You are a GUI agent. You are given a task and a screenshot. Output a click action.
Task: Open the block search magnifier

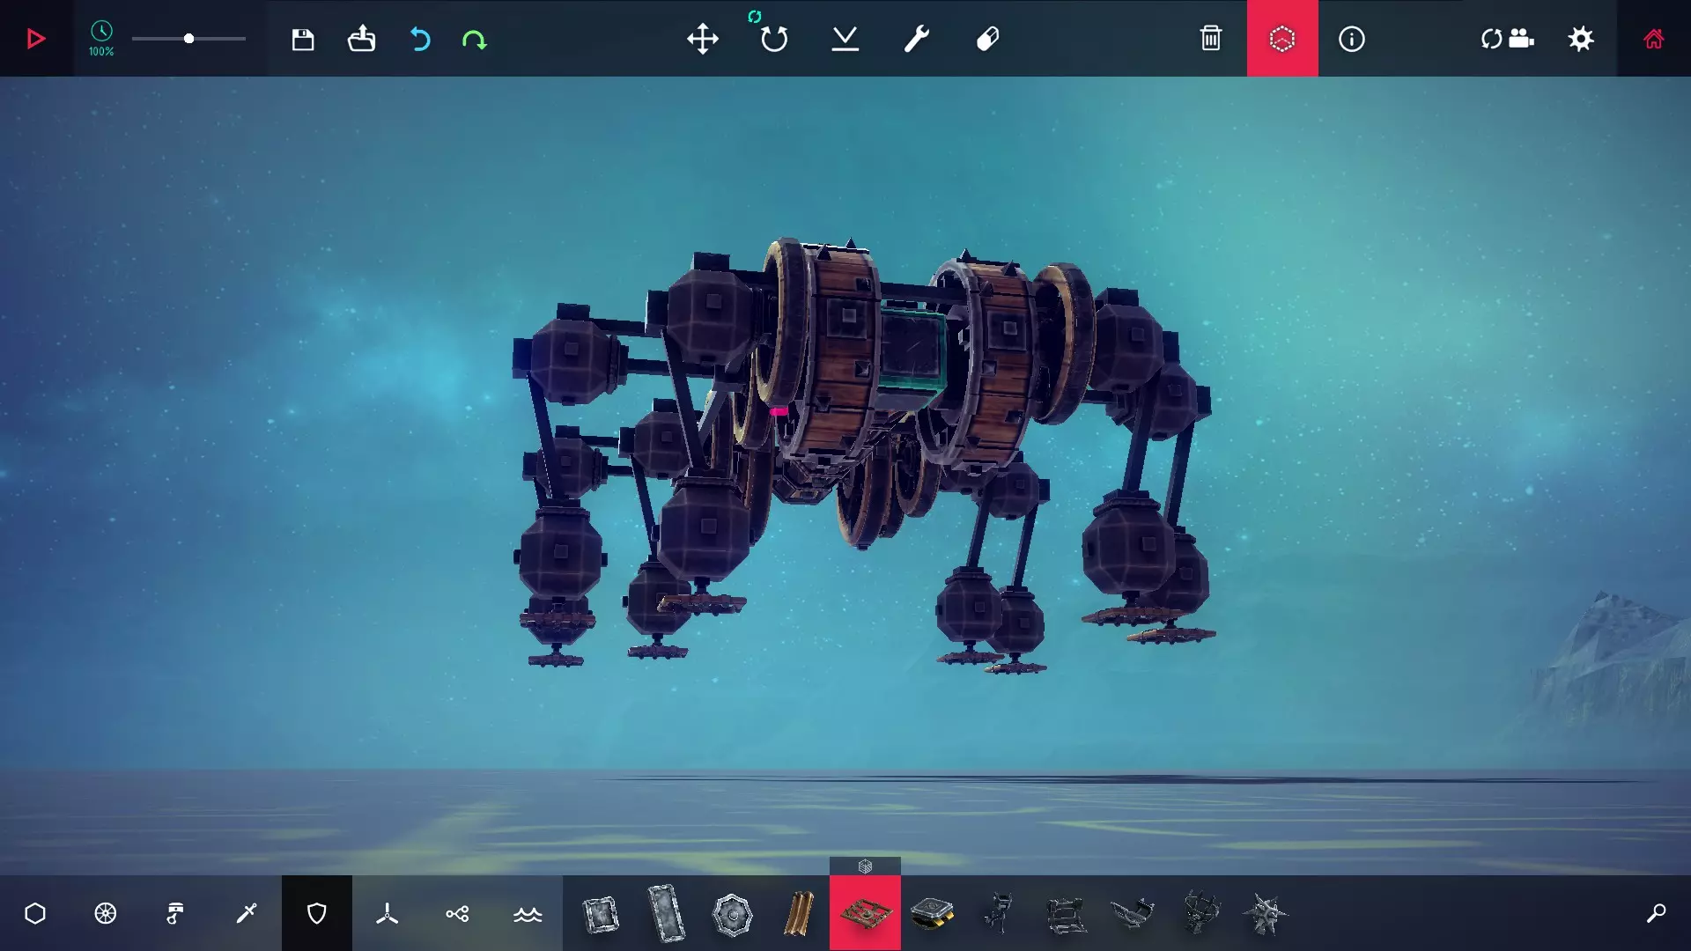[x=1655, y=913]
